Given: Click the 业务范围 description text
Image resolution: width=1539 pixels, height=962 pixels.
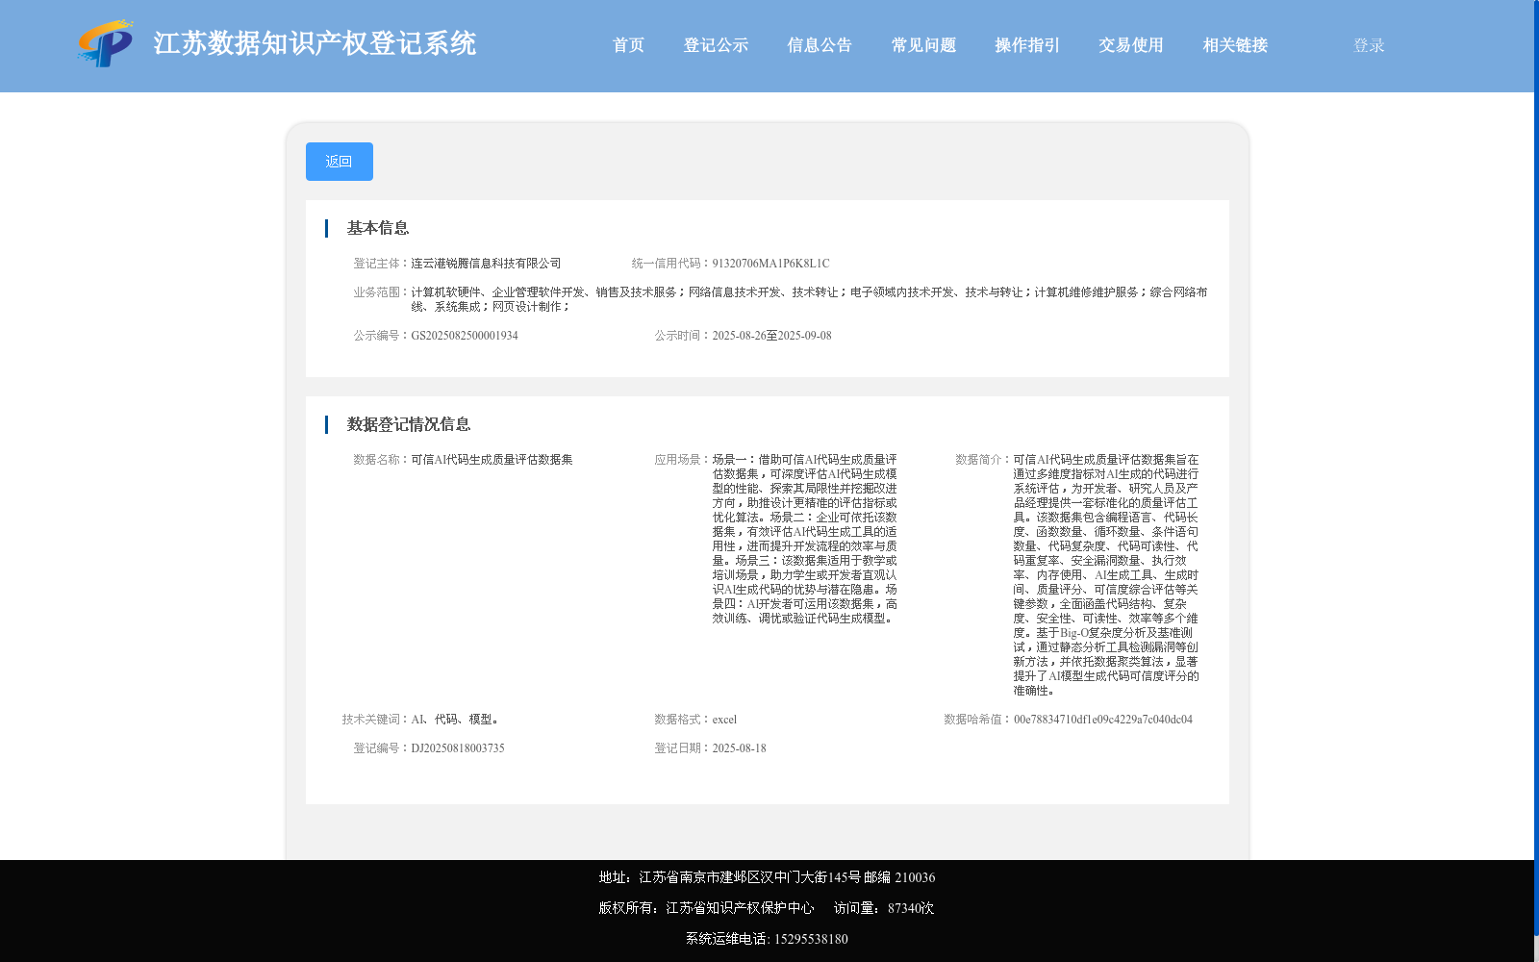Looking at the screenshot, I should pos(809,299).
